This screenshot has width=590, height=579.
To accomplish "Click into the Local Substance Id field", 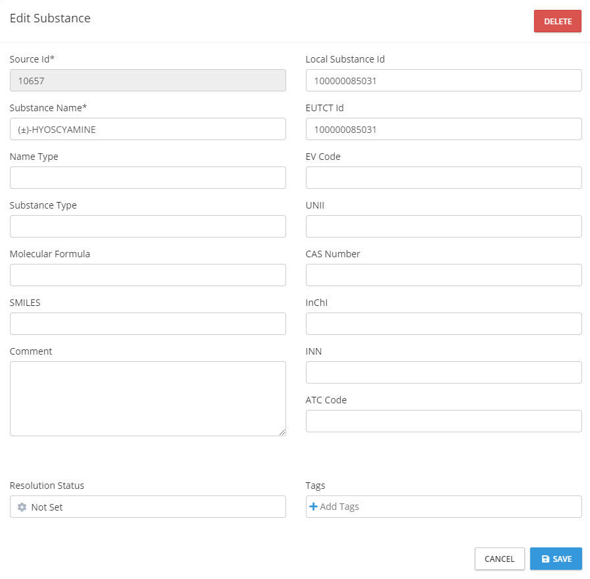I will coord(443,80).
